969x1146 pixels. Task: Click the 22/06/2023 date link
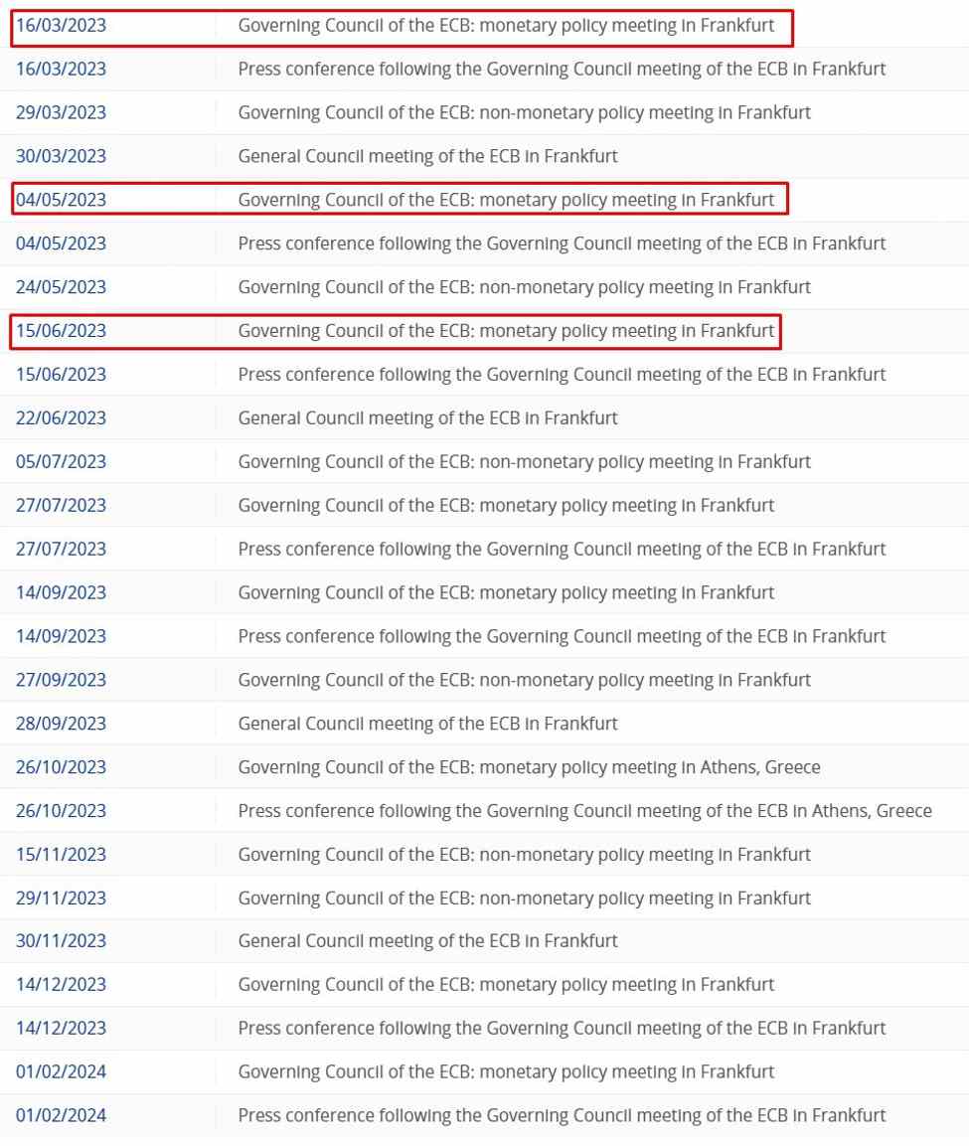[x=61, y=418]
